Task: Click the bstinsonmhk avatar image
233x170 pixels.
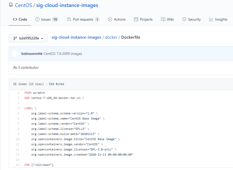Action: [15, 54]
